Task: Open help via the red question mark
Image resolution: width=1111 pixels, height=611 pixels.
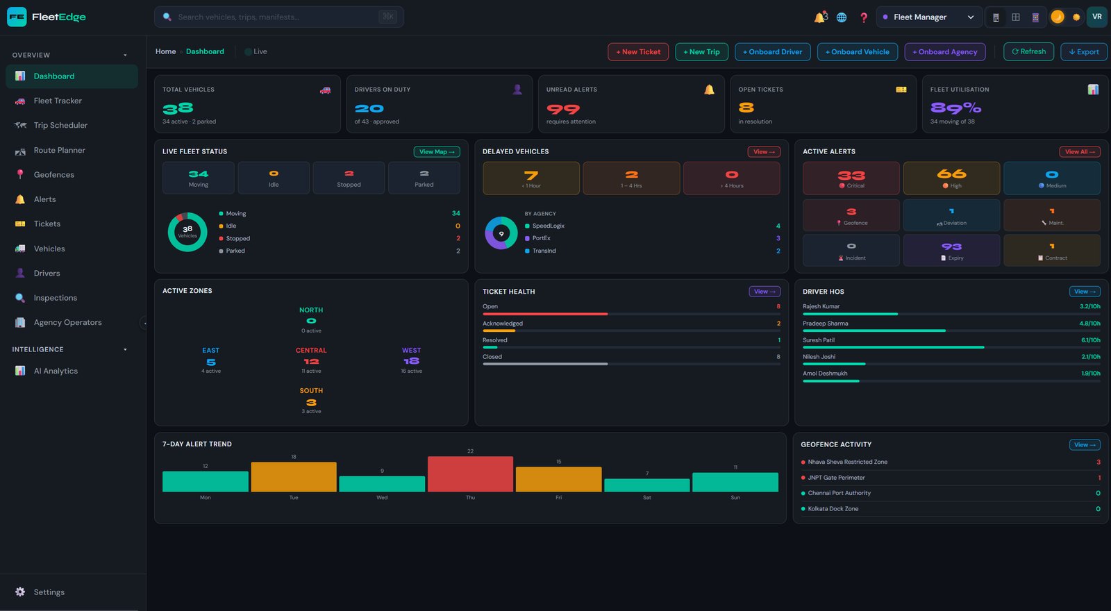Action: tap(864, 17)
